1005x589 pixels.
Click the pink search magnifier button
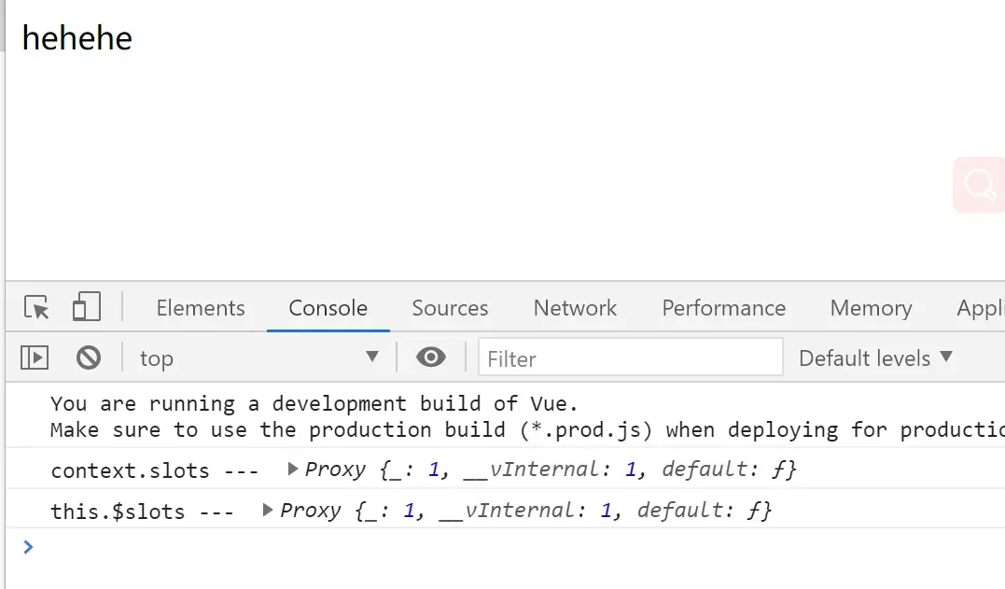point(979,185)
